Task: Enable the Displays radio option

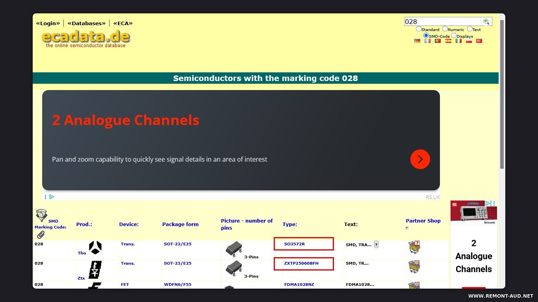Action: [x=454, y=36]
